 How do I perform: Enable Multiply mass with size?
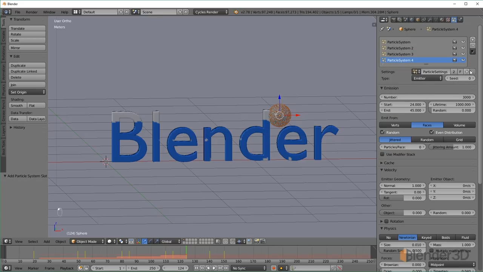pyautogui.click(x=431, y=251)
